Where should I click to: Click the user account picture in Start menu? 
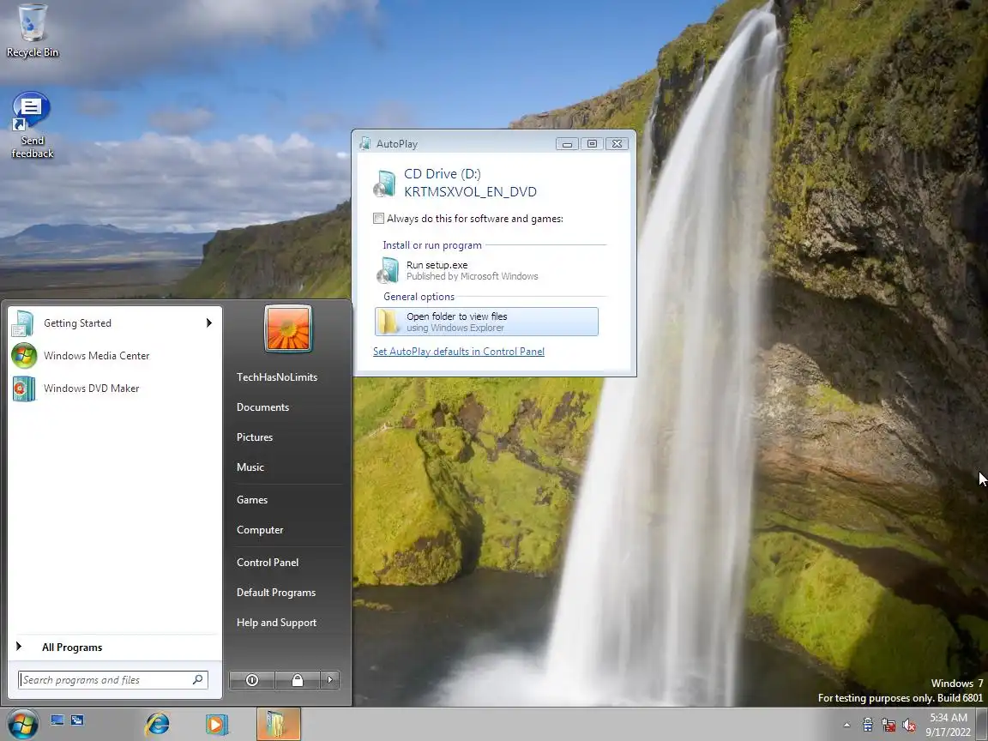tap(288, 328)
